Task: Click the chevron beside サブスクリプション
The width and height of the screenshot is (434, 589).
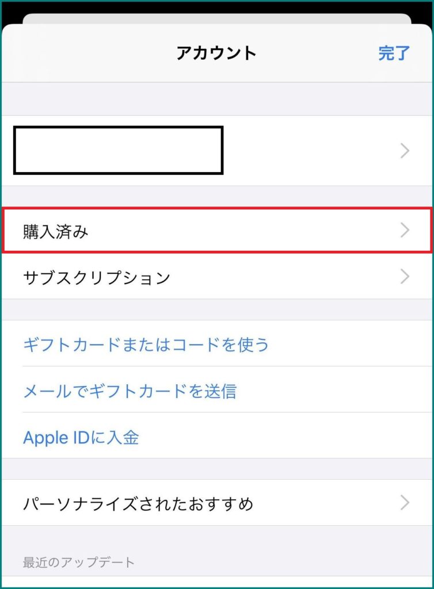Action: [x=405, y=277]
